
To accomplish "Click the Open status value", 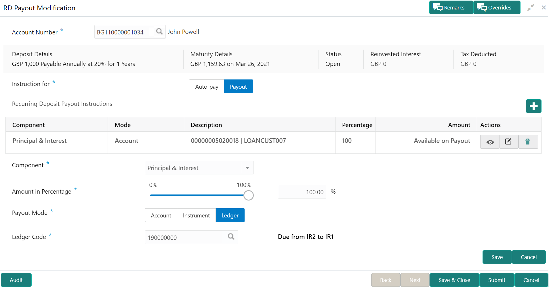I will coord(333,64).
